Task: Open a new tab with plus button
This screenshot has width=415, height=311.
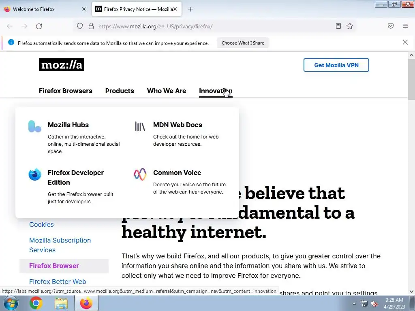Action: tap(190, 9)
